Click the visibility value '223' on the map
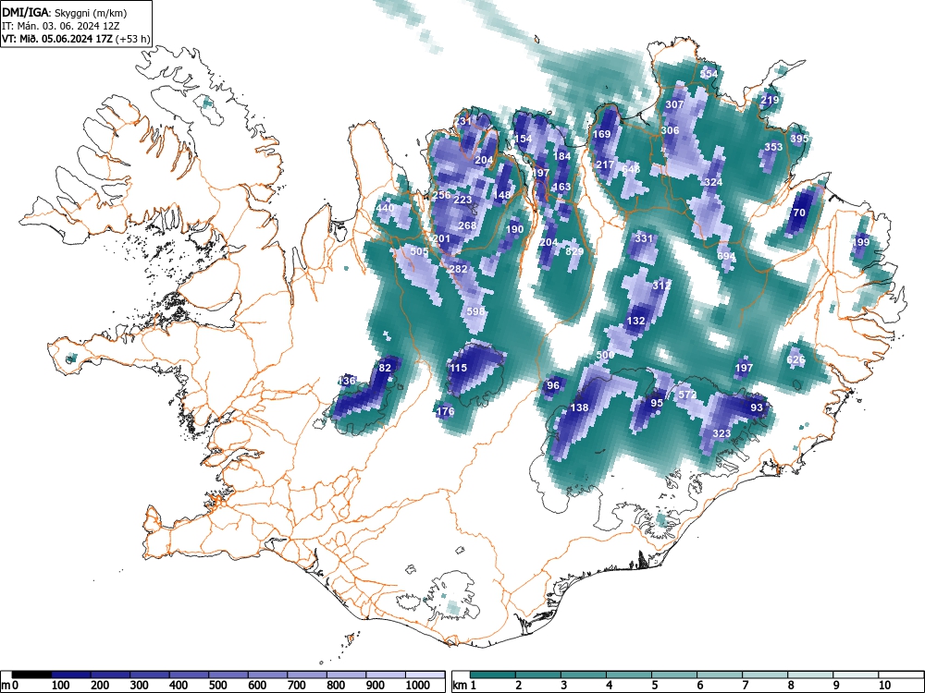 (x=463, y=200)
